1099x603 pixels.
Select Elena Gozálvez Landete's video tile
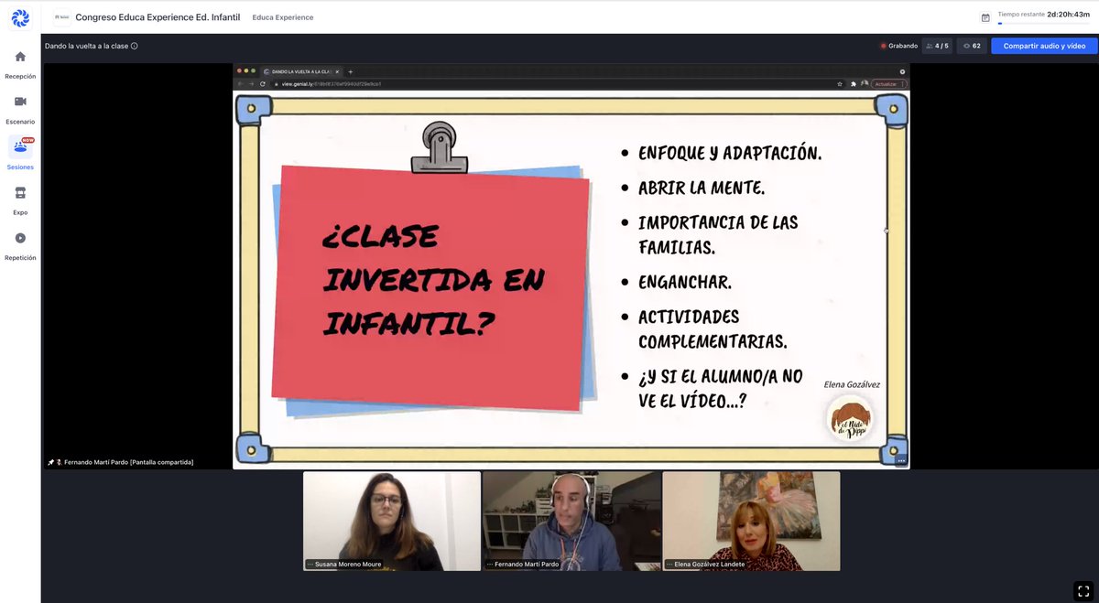click(x=751, y=521)
